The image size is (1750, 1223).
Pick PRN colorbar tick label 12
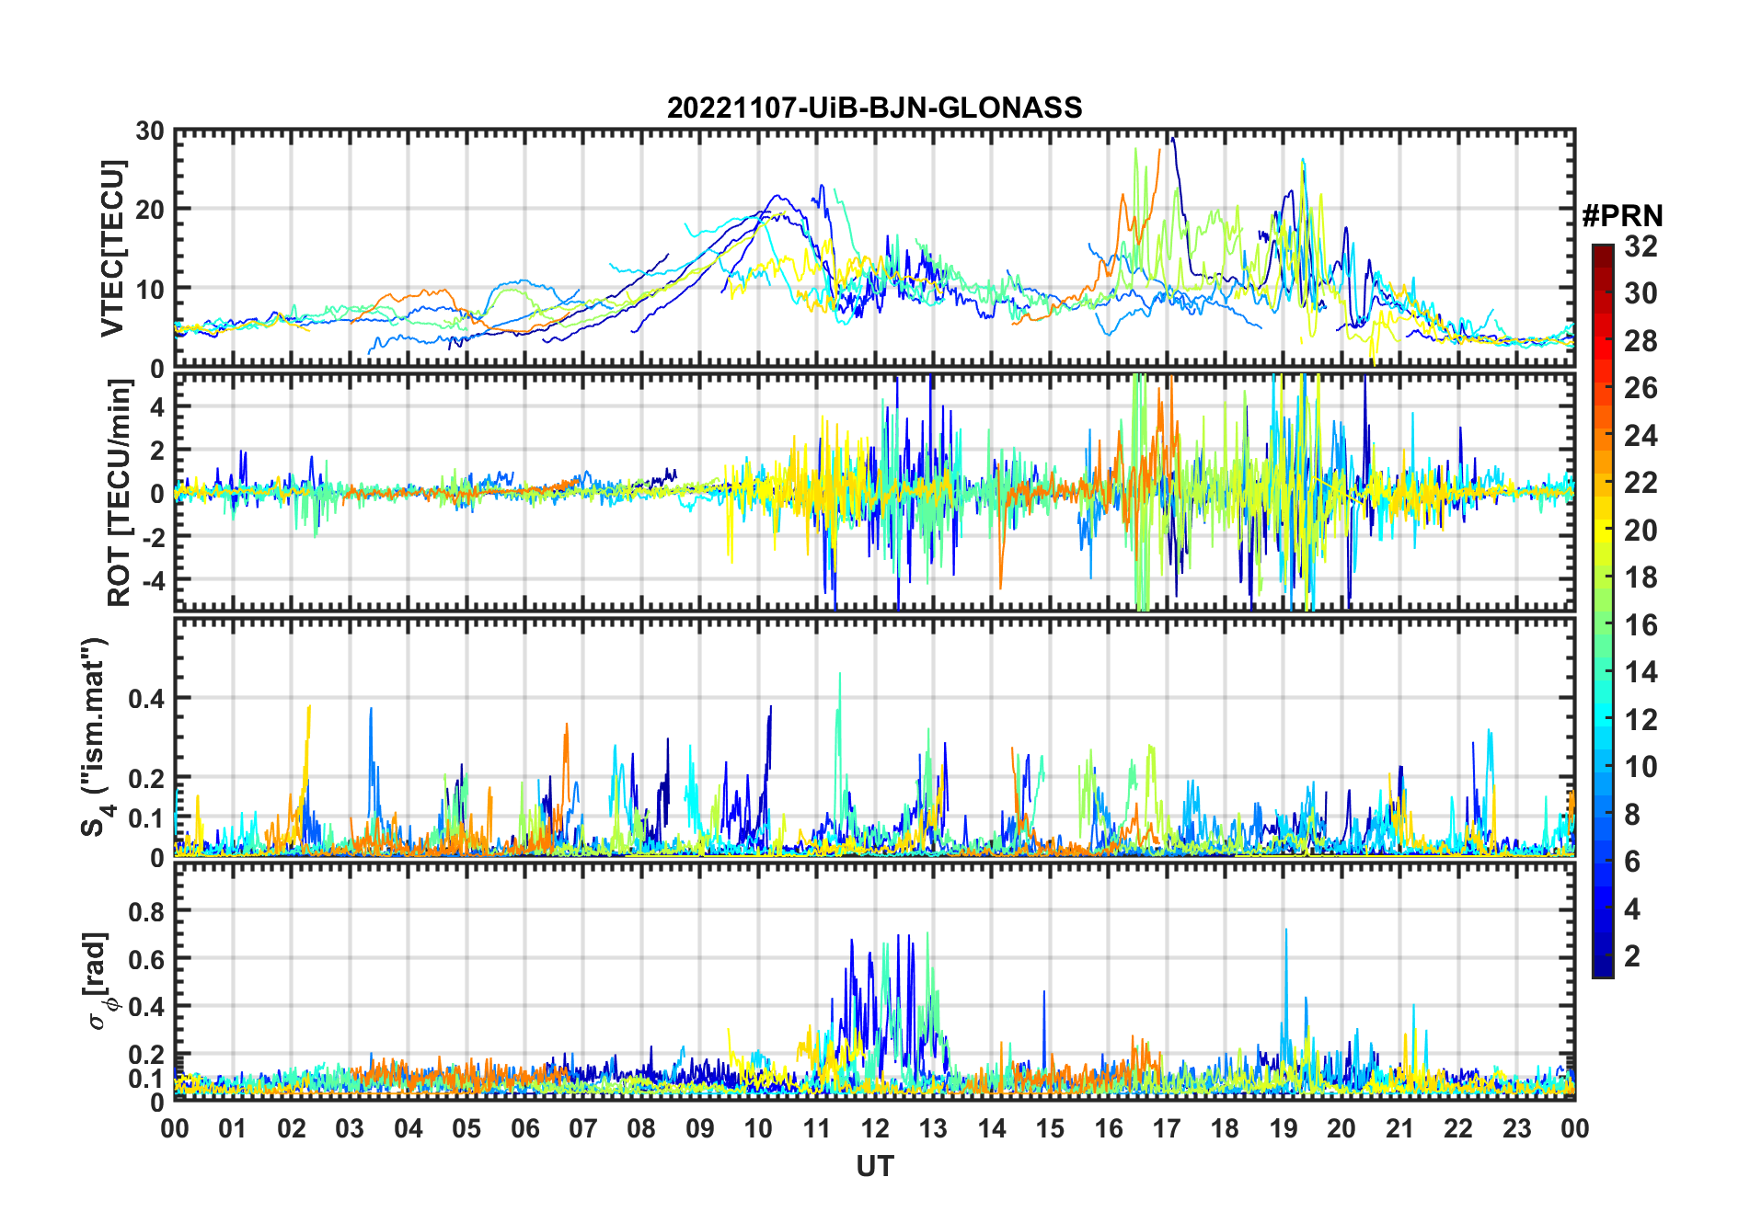pyautogui.click(x=1641, y=720)
